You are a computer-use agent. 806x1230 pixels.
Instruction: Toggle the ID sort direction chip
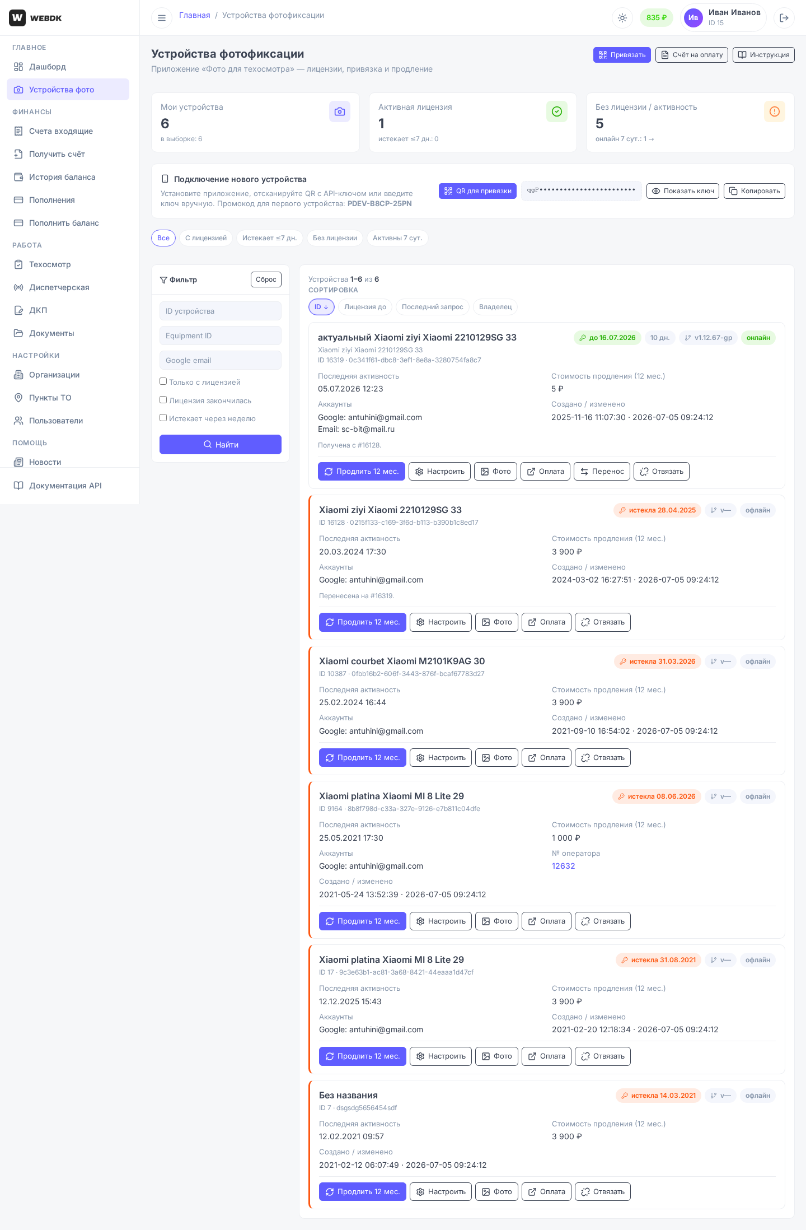[x=321, y=307]
